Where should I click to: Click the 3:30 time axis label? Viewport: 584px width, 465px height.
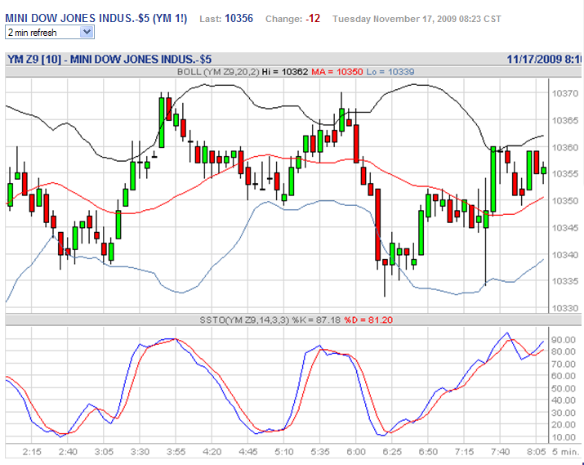pyautogui.click(x=140, y=452)
